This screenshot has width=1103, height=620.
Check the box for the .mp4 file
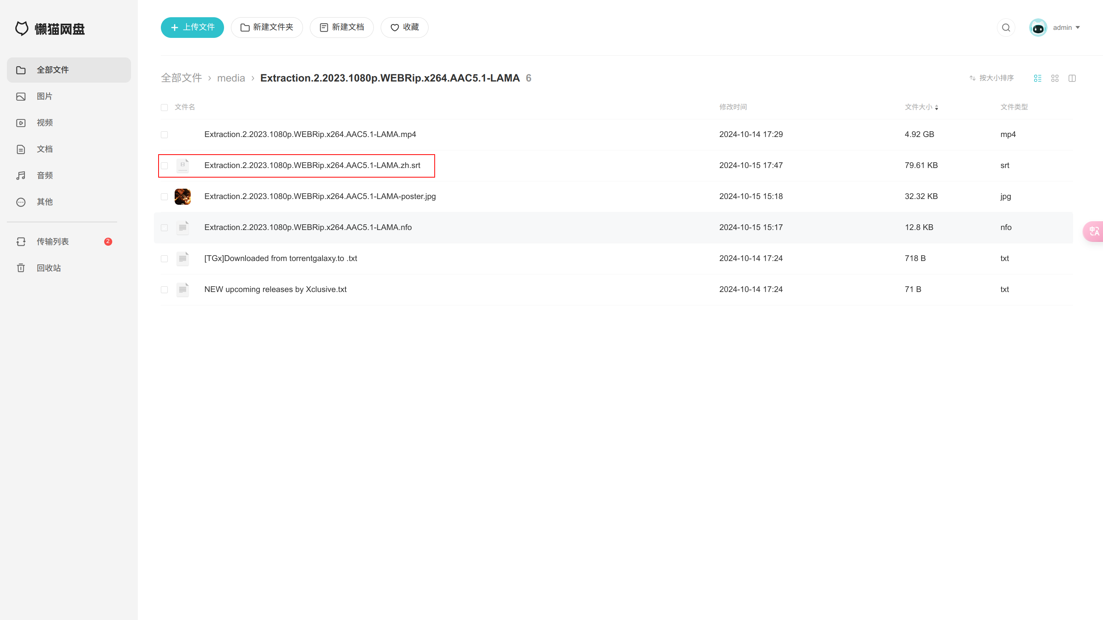click(164, 135)
